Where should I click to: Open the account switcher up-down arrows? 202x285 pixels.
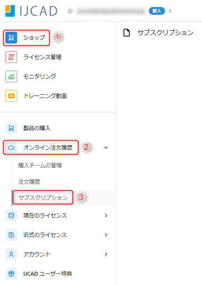point(170,11)
